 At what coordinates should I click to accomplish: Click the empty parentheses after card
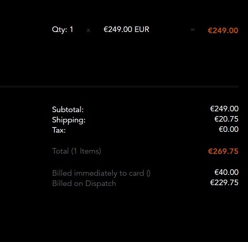148,173
